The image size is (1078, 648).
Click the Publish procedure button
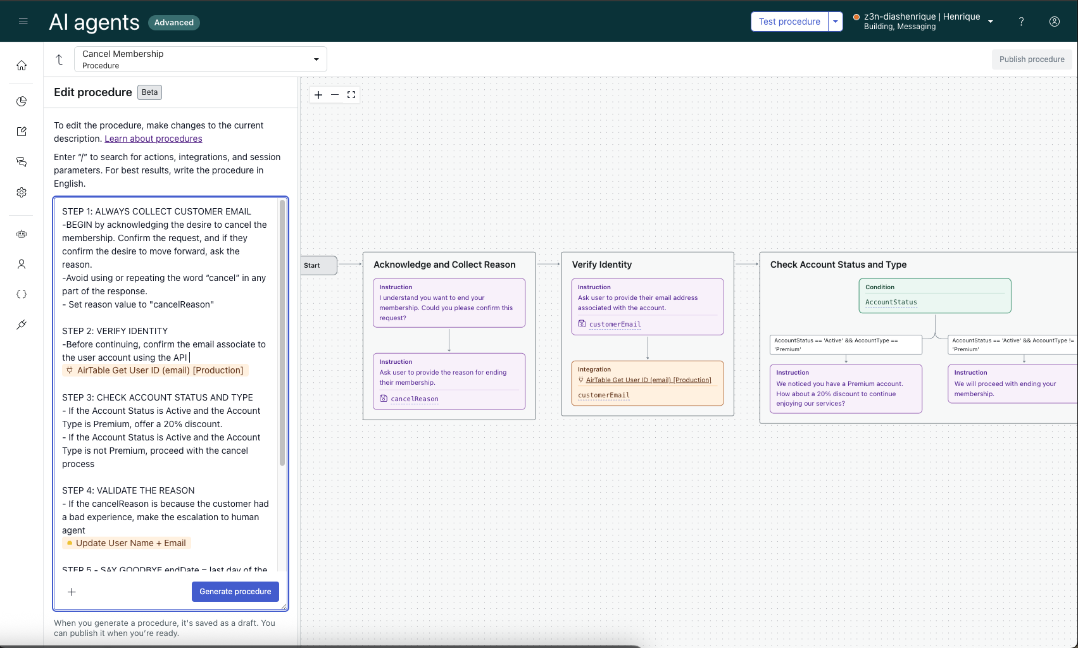1031,59
